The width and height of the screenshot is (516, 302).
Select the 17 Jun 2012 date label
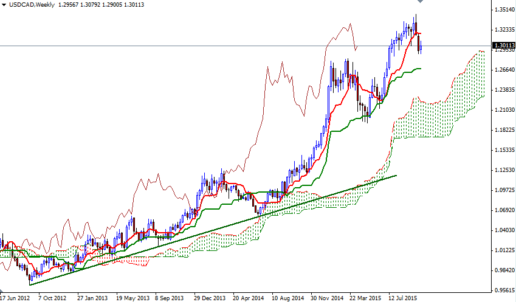15,298
